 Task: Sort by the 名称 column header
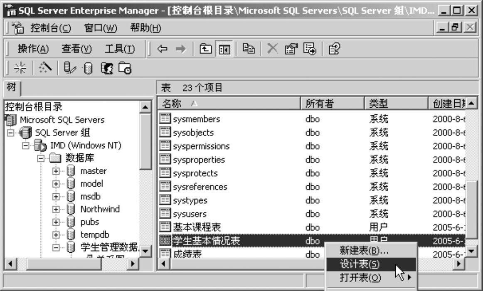[x=229, y=104]
